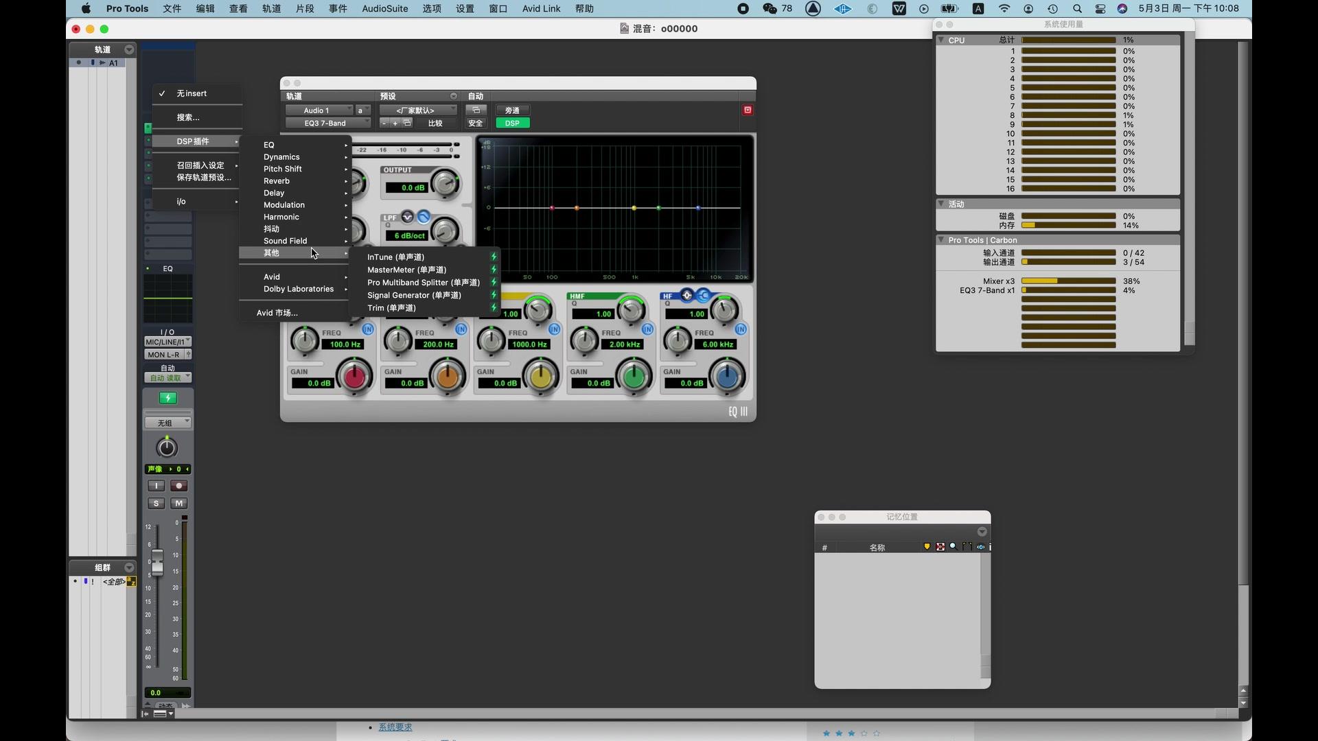Image resolution: width=1318 pixels, height=741 pixels.
Task: Open the <厂家默认> preset dropdown
Action: 417,110
